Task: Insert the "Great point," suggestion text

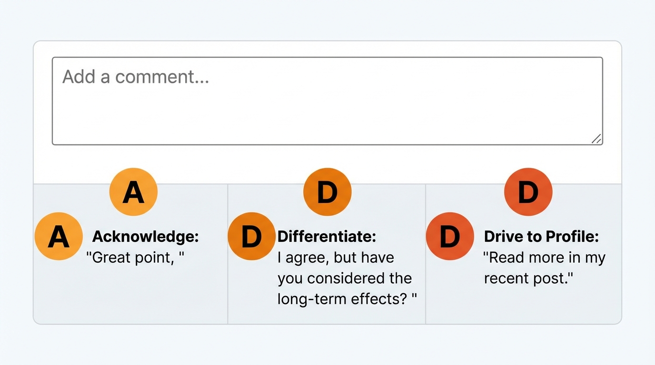Action: 135,258
